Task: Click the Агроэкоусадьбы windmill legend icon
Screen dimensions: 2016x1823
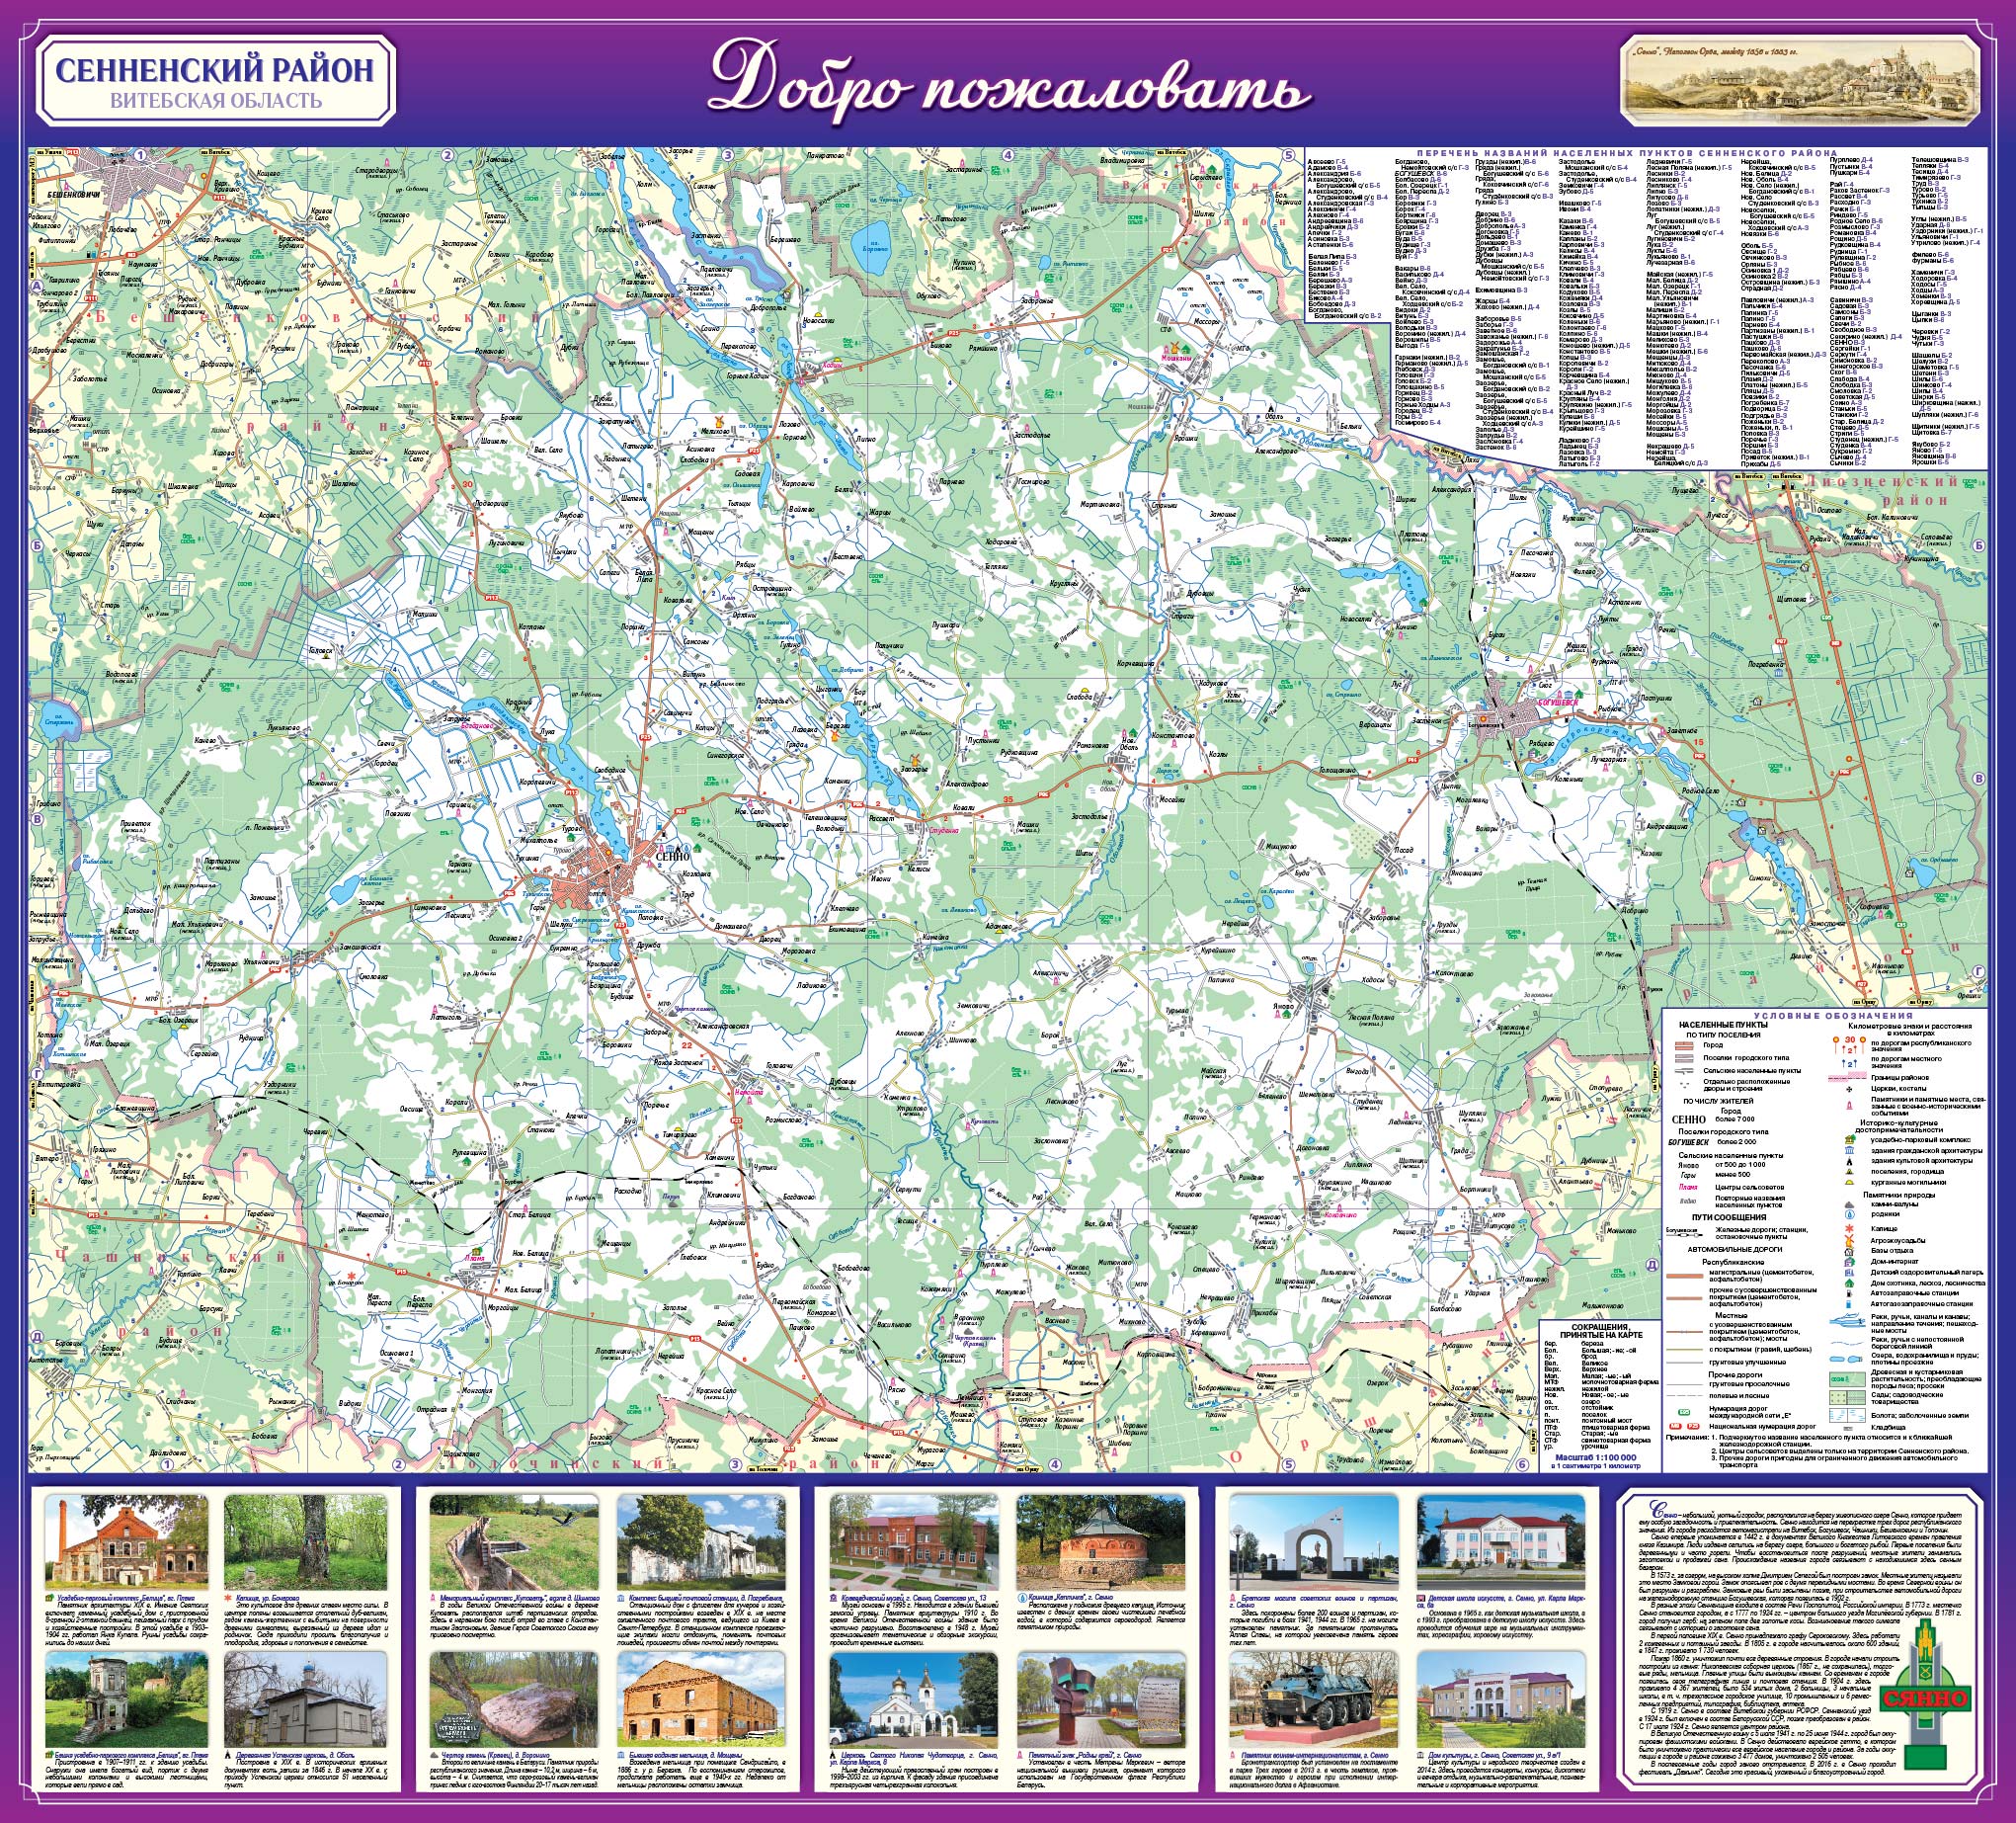Action: (1849, 1242)
